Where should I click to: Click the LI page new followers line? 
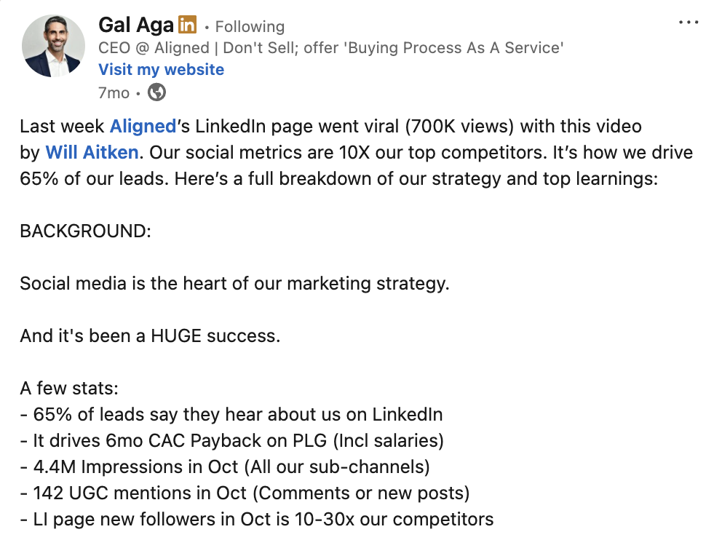pyautogui.click(x=256, y=520)
